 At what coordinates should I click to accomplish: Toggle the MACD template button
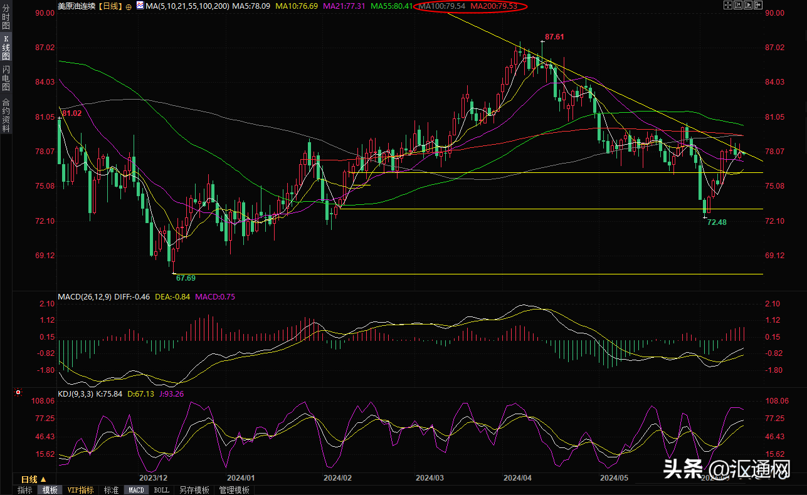coord(136,490)
